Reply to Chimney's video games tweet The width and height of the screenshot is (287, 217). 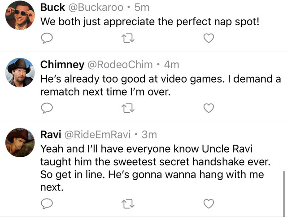(47, 108)
